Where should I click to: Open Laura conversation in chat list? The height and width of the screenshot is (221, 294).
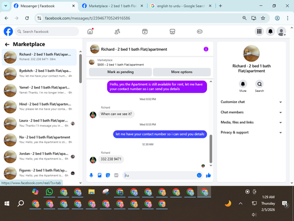coord(39,123)
